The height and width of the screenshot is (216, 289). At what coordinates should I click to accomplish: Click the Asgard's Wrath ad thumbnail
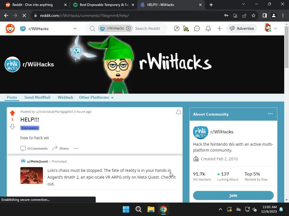pyautogui.click(x=32, y=175)
